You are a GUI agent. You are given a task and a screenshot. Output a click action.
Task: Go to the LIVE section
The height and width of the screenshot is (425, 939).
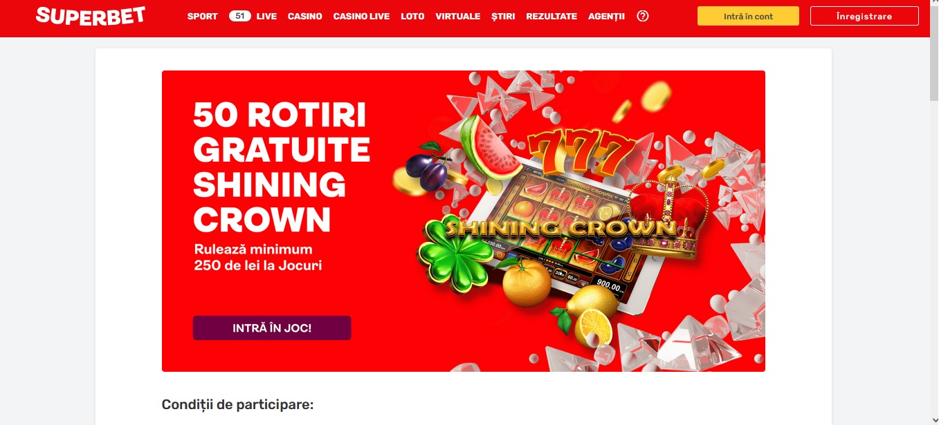[x=266, y=16]
